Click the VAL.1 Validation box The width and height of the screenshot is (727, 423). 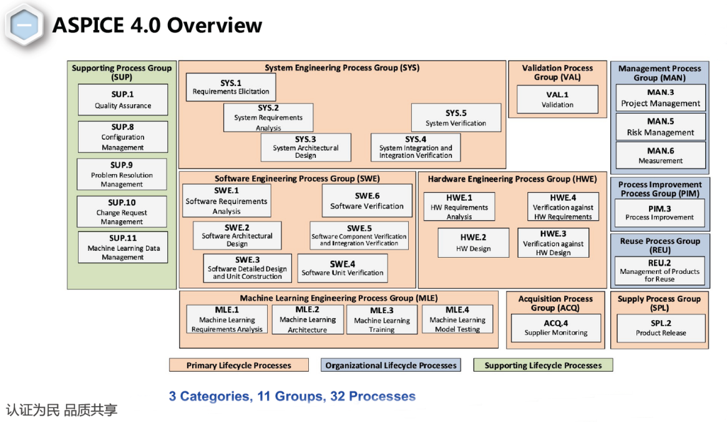tap(557, 99)
